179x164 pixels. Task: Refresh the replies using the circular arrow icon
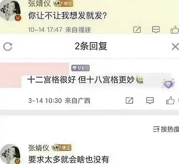tap(8, 46)
